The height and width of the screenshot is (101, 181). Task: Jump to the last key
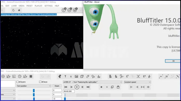pyautogui.click(x=88, y=87)
